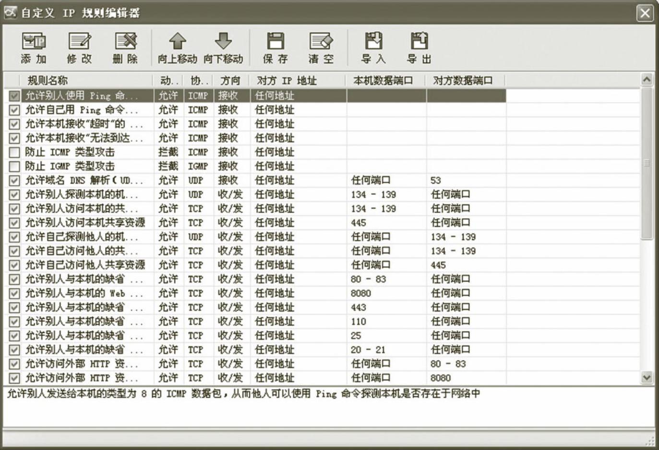Export rules using the 导出 icon
Screen dimensions: 659x450
pos(419,48)
